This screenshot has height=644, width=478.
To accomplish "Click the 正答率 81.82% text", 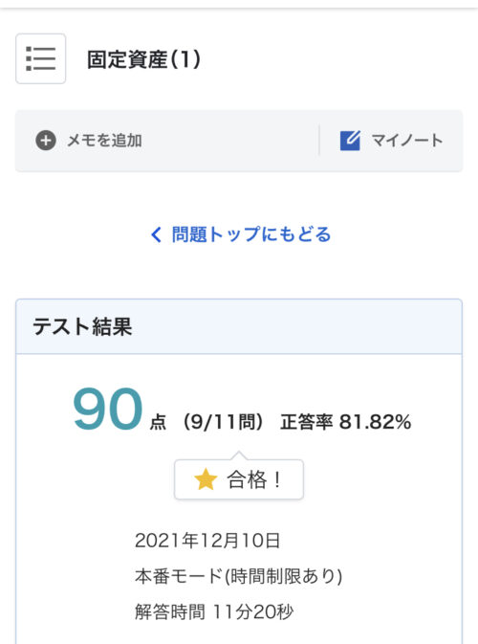I will coord(345,422).
